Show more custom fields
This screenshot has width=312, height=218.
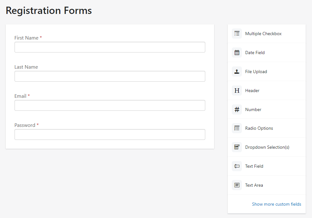(276, 204)
